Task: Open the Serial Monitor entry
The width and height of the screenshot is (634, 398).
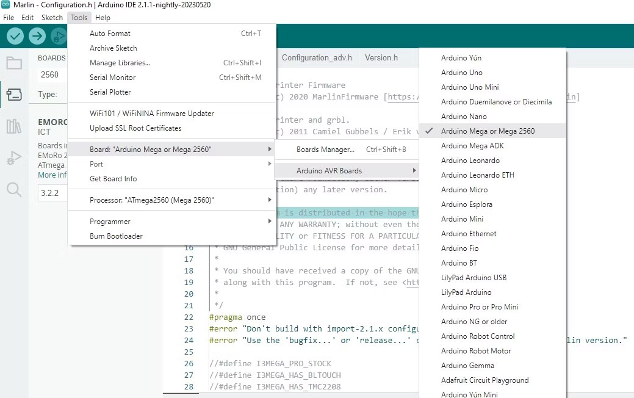Action: [172, 78]
